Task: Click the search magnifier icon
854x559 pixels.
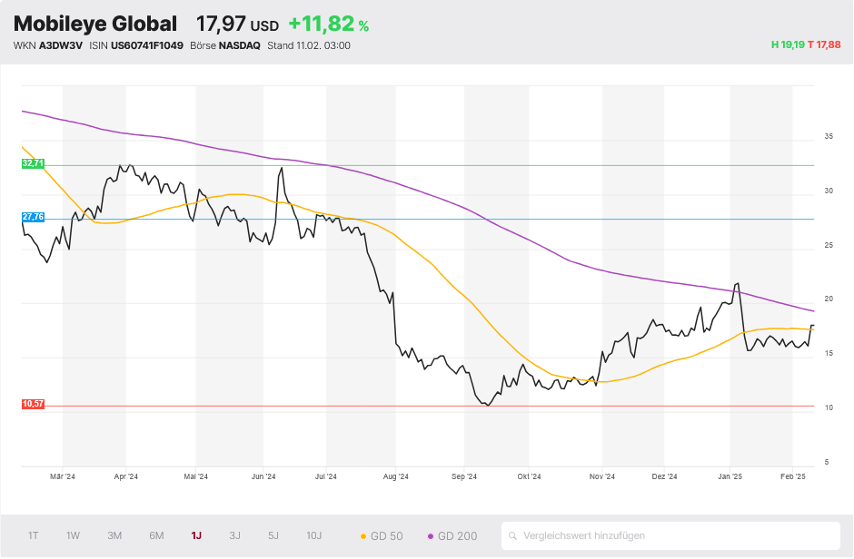Action: click(512, 536)
